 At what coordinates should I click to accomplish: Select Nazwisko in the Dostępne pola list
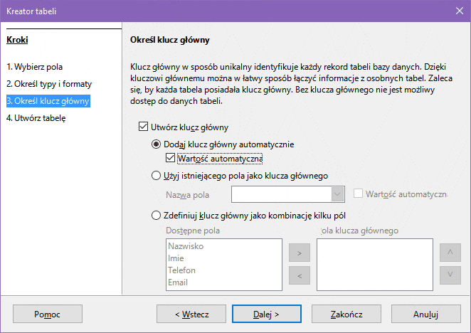186,245
